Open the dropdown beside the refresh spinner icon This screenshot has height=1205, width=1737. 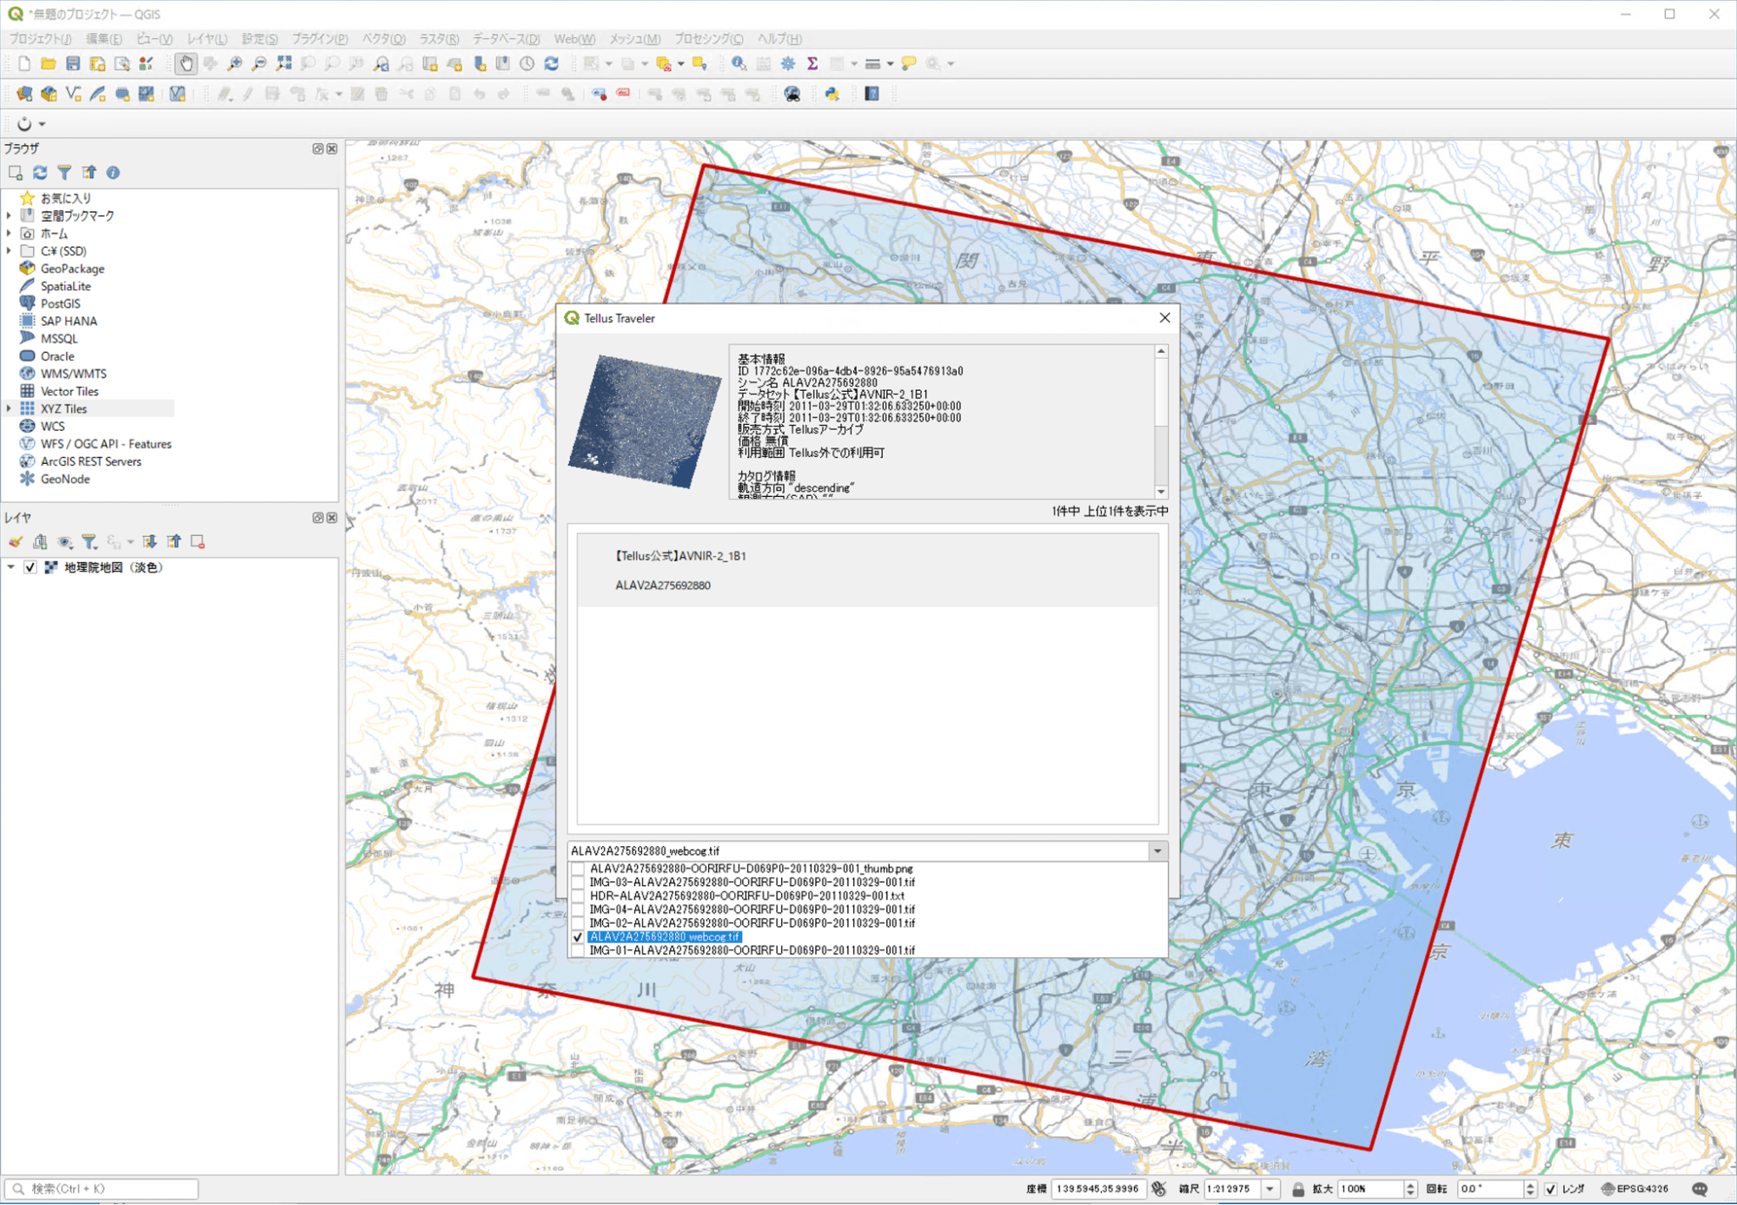pos(42,124)
